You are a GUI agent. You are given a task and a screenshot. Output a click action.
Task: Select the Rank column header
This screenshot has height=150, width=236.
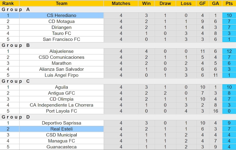pos(8,3)
